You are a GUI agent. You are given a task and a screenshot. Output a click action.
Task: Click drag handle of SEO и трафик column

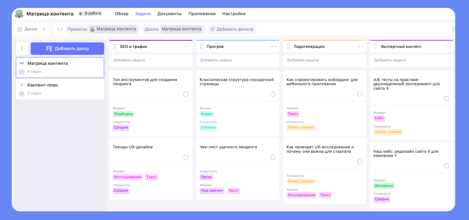[x=115, y=46]
